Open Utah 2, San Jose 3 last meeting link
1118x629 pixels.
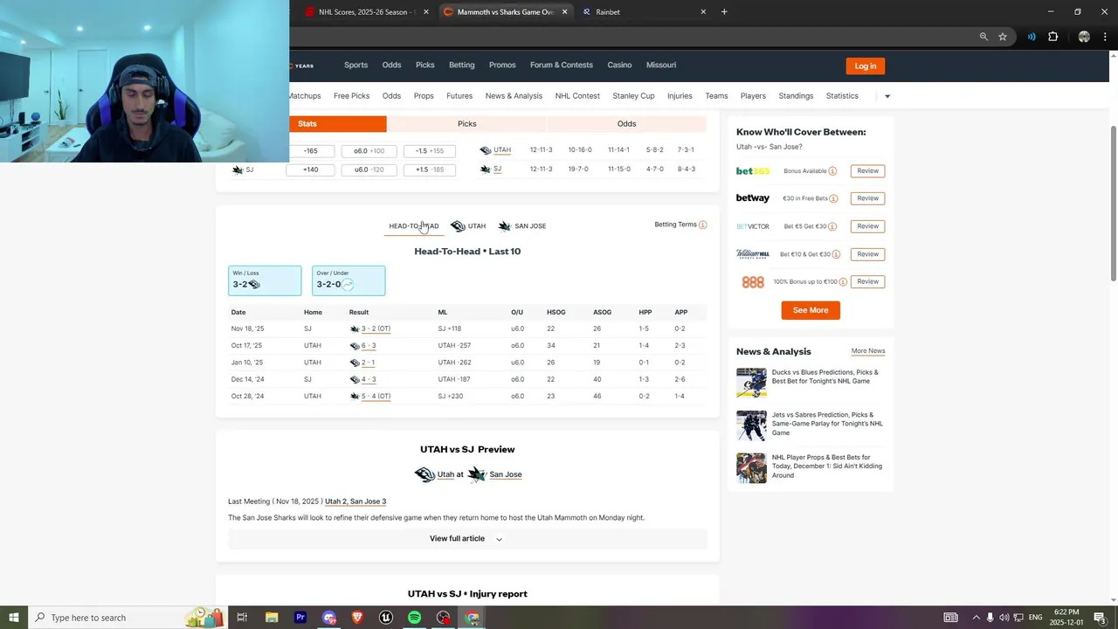tap(355, 501)
